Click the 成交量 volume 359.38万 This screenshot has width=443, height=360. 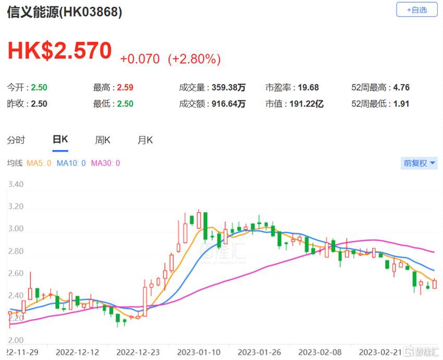point(229,87)
